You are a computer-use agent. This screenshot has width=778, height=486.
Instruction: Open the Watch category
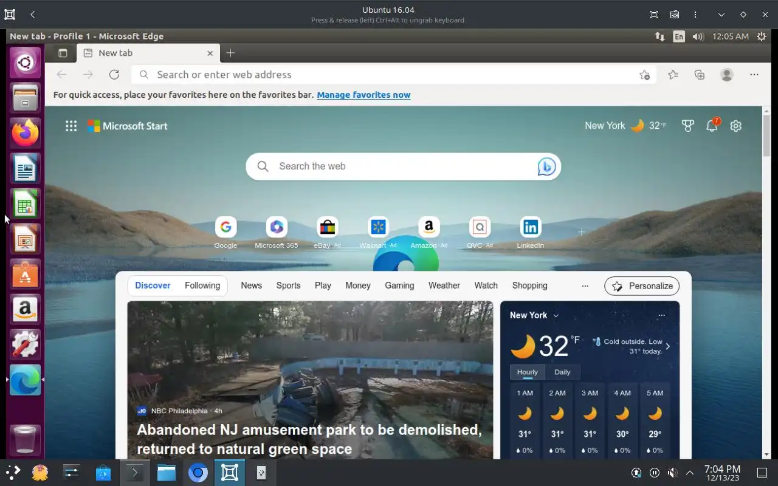pyautogui.click(x=486, y=286)
